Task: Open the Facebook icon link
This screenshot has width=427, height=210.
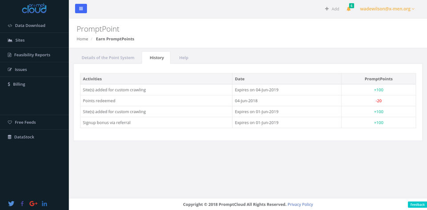Action: (22, 204)
